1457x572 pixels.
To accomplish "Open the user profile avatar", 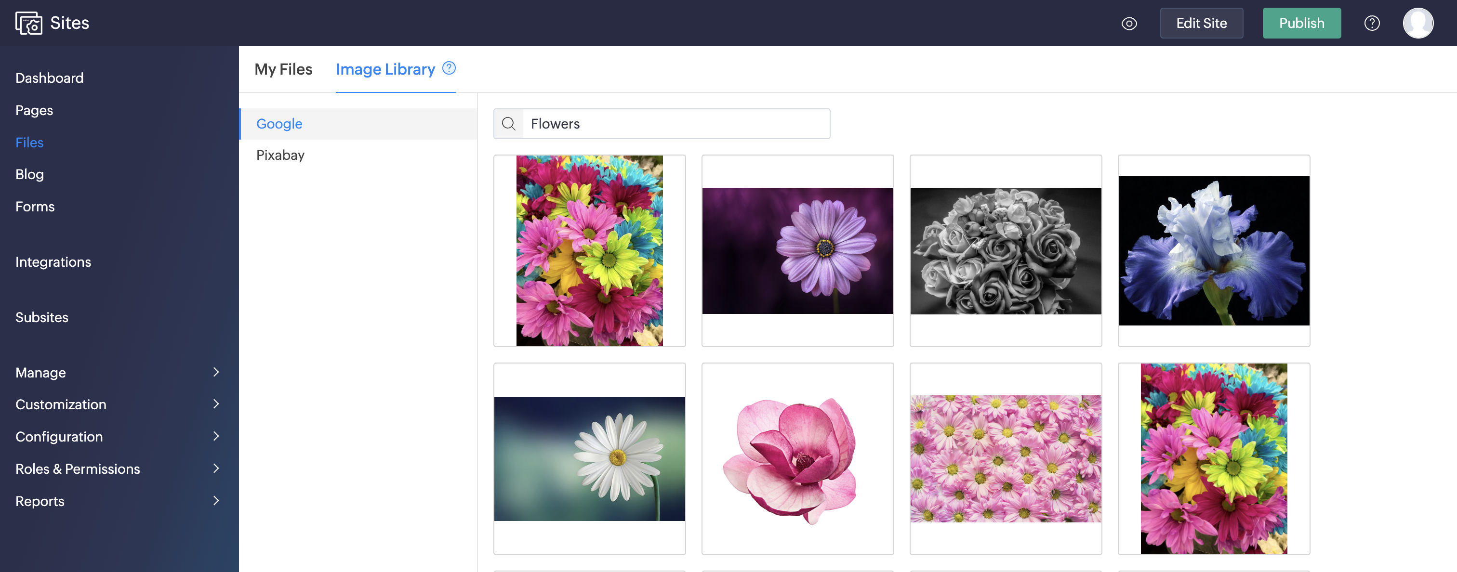I will tap(1417, 23).
